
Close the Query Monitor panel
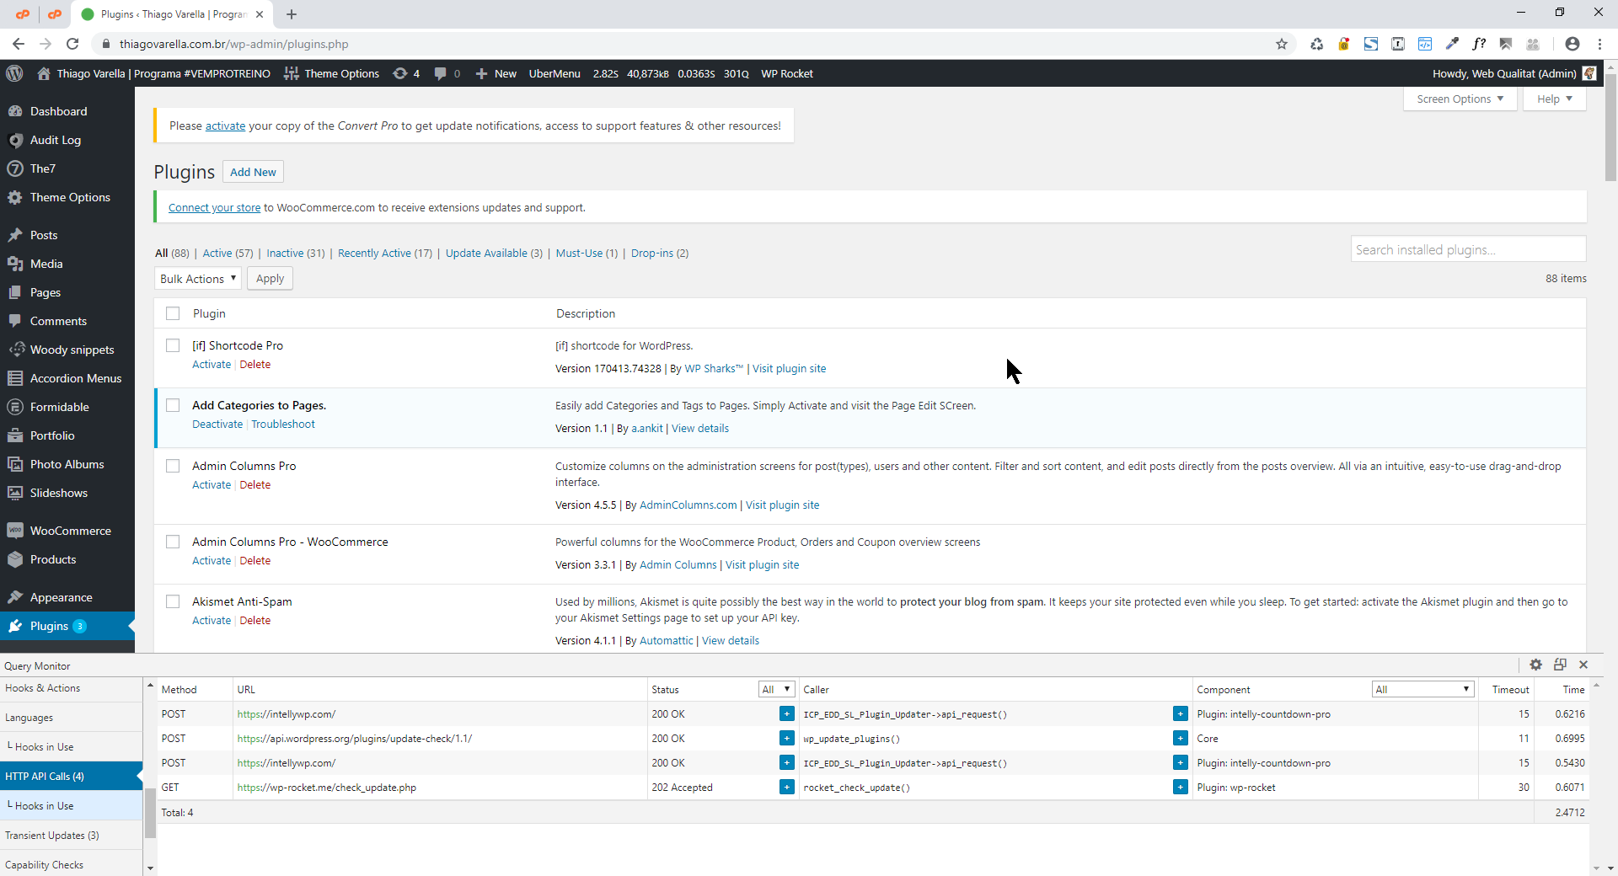click(1583, 665)
